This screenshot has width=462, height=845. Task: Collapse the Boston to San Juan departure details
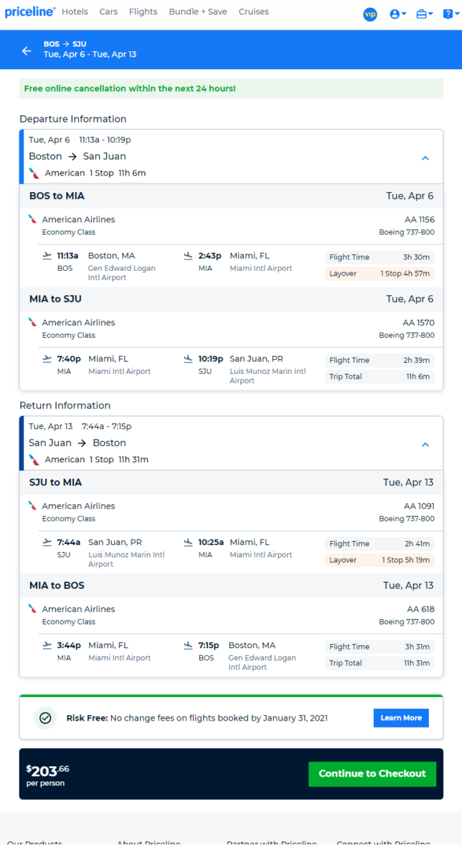click(425, 158)
